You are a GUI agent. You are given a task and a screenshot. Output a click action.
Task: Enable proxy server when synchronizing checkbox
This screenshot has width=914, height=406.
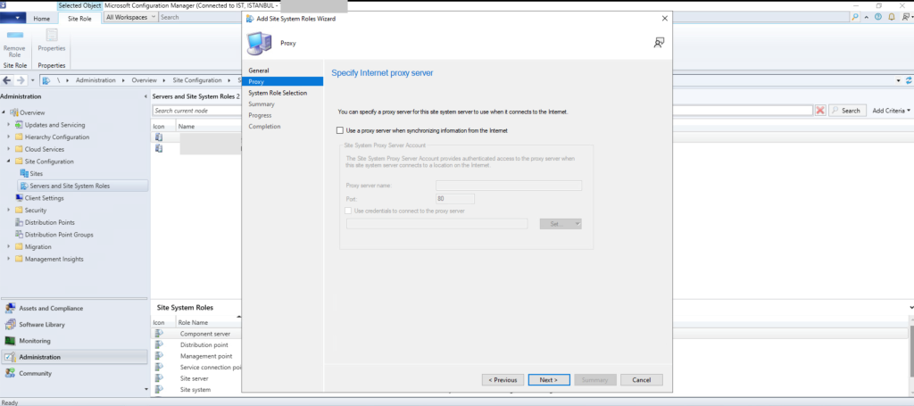340,130
